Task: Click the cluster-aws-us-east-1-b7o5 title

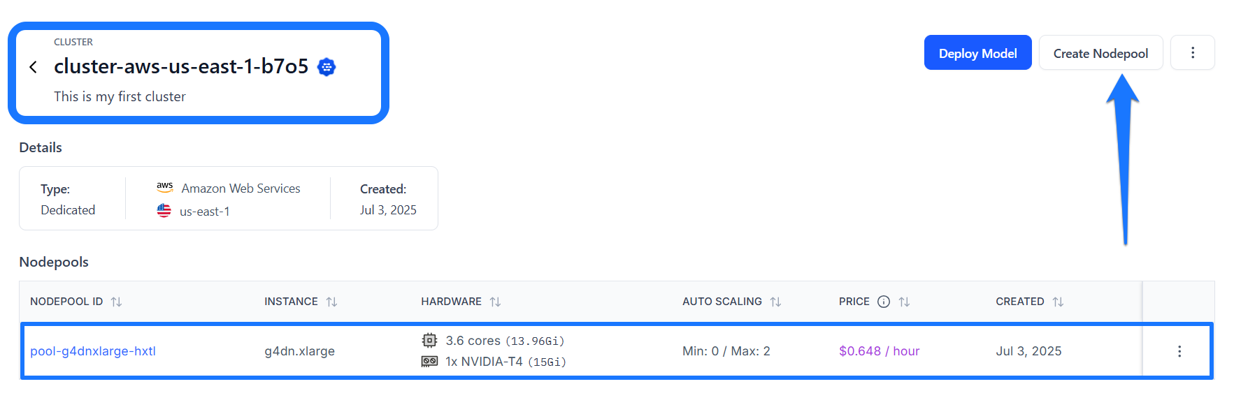Action: (x=181, y=66)
